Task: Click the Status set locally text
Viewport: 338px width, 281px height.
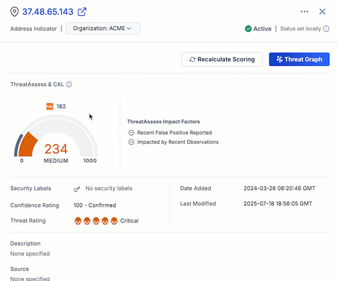Action: pos(301,29)
